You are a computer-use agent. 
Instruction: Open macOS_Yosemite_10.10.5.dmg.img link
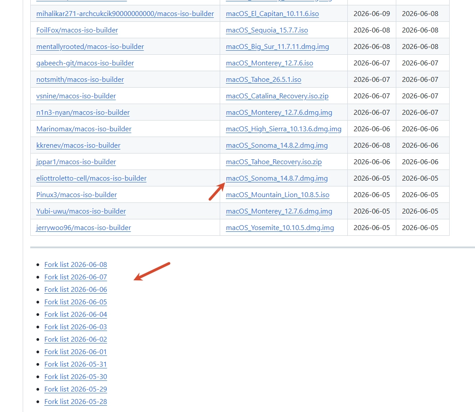click(x=280, y=227)
